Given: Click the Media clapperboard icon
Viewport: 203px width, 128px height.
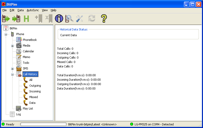Looking at the screenshot, I should (x=19, y=45).
